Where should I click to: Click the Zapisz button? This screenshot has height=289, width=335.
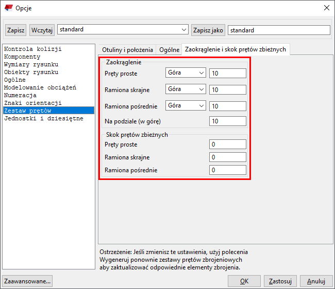click(16, 30)
